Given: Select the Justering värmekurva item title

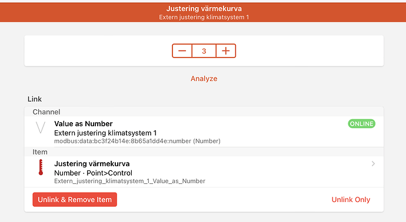Looking at the screenshot, I should 92,164.
